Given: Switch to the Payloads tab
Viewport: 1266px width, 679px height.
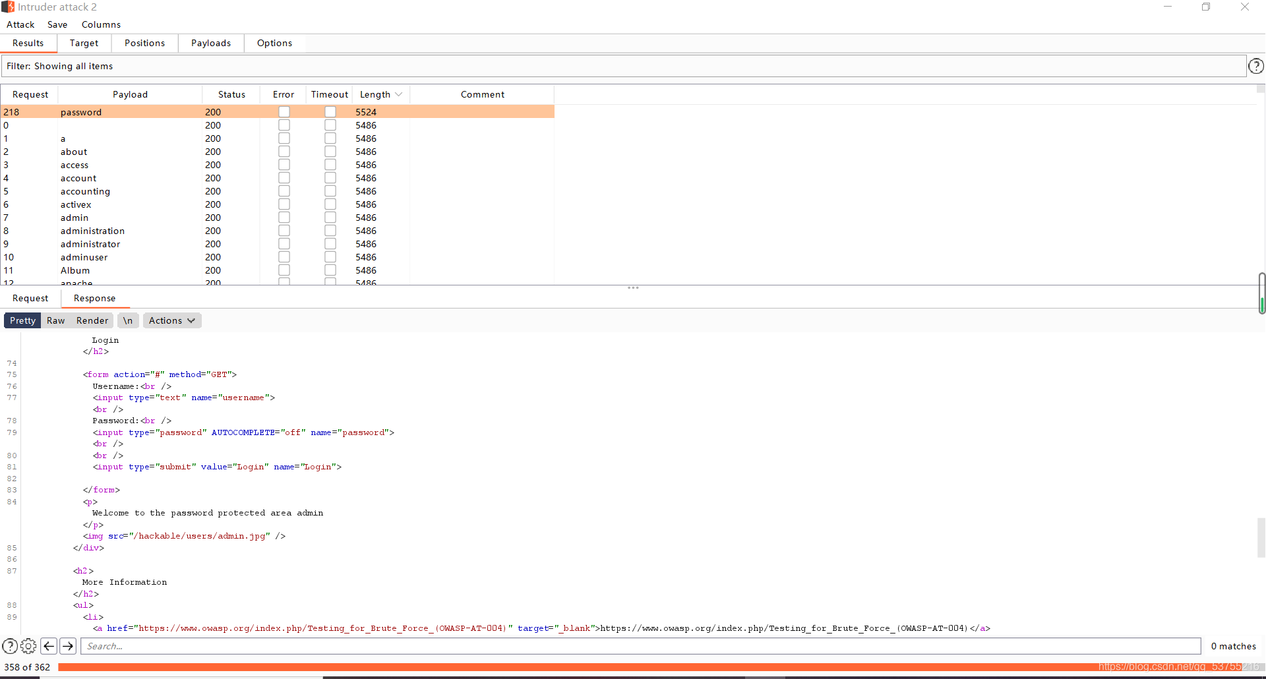Looking at the screenshot, I should point(211,43).
